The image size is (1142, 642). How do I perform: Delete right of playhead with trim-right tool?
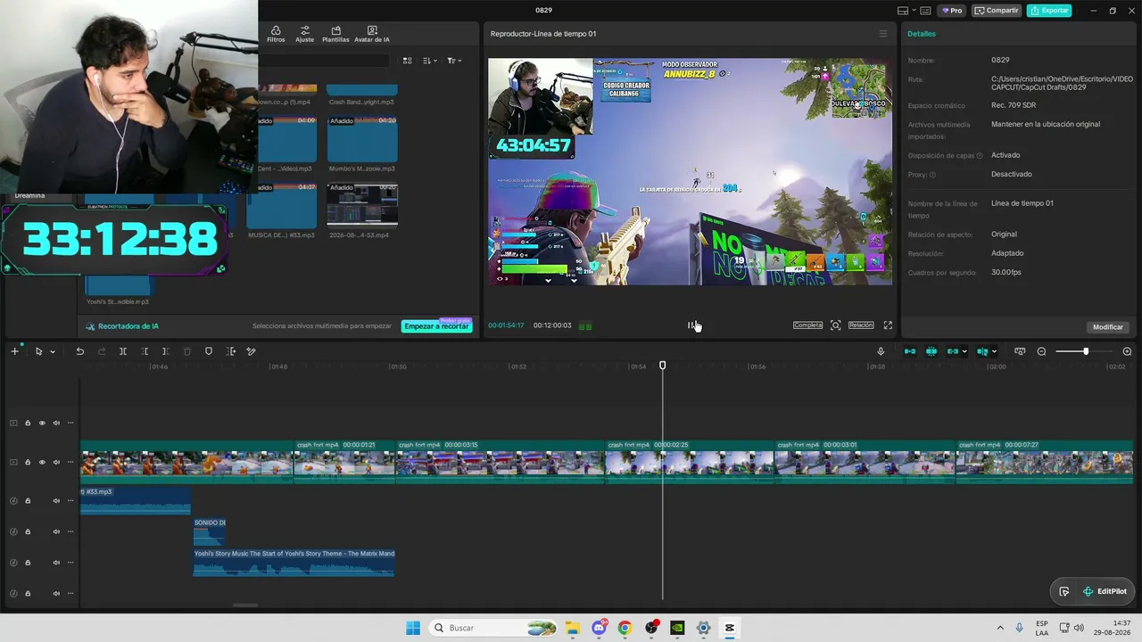coord(166,351)
